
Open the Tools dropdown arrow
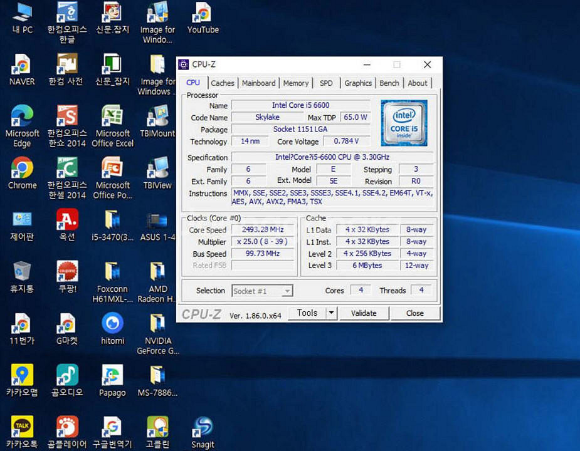[x=332, y=313]
